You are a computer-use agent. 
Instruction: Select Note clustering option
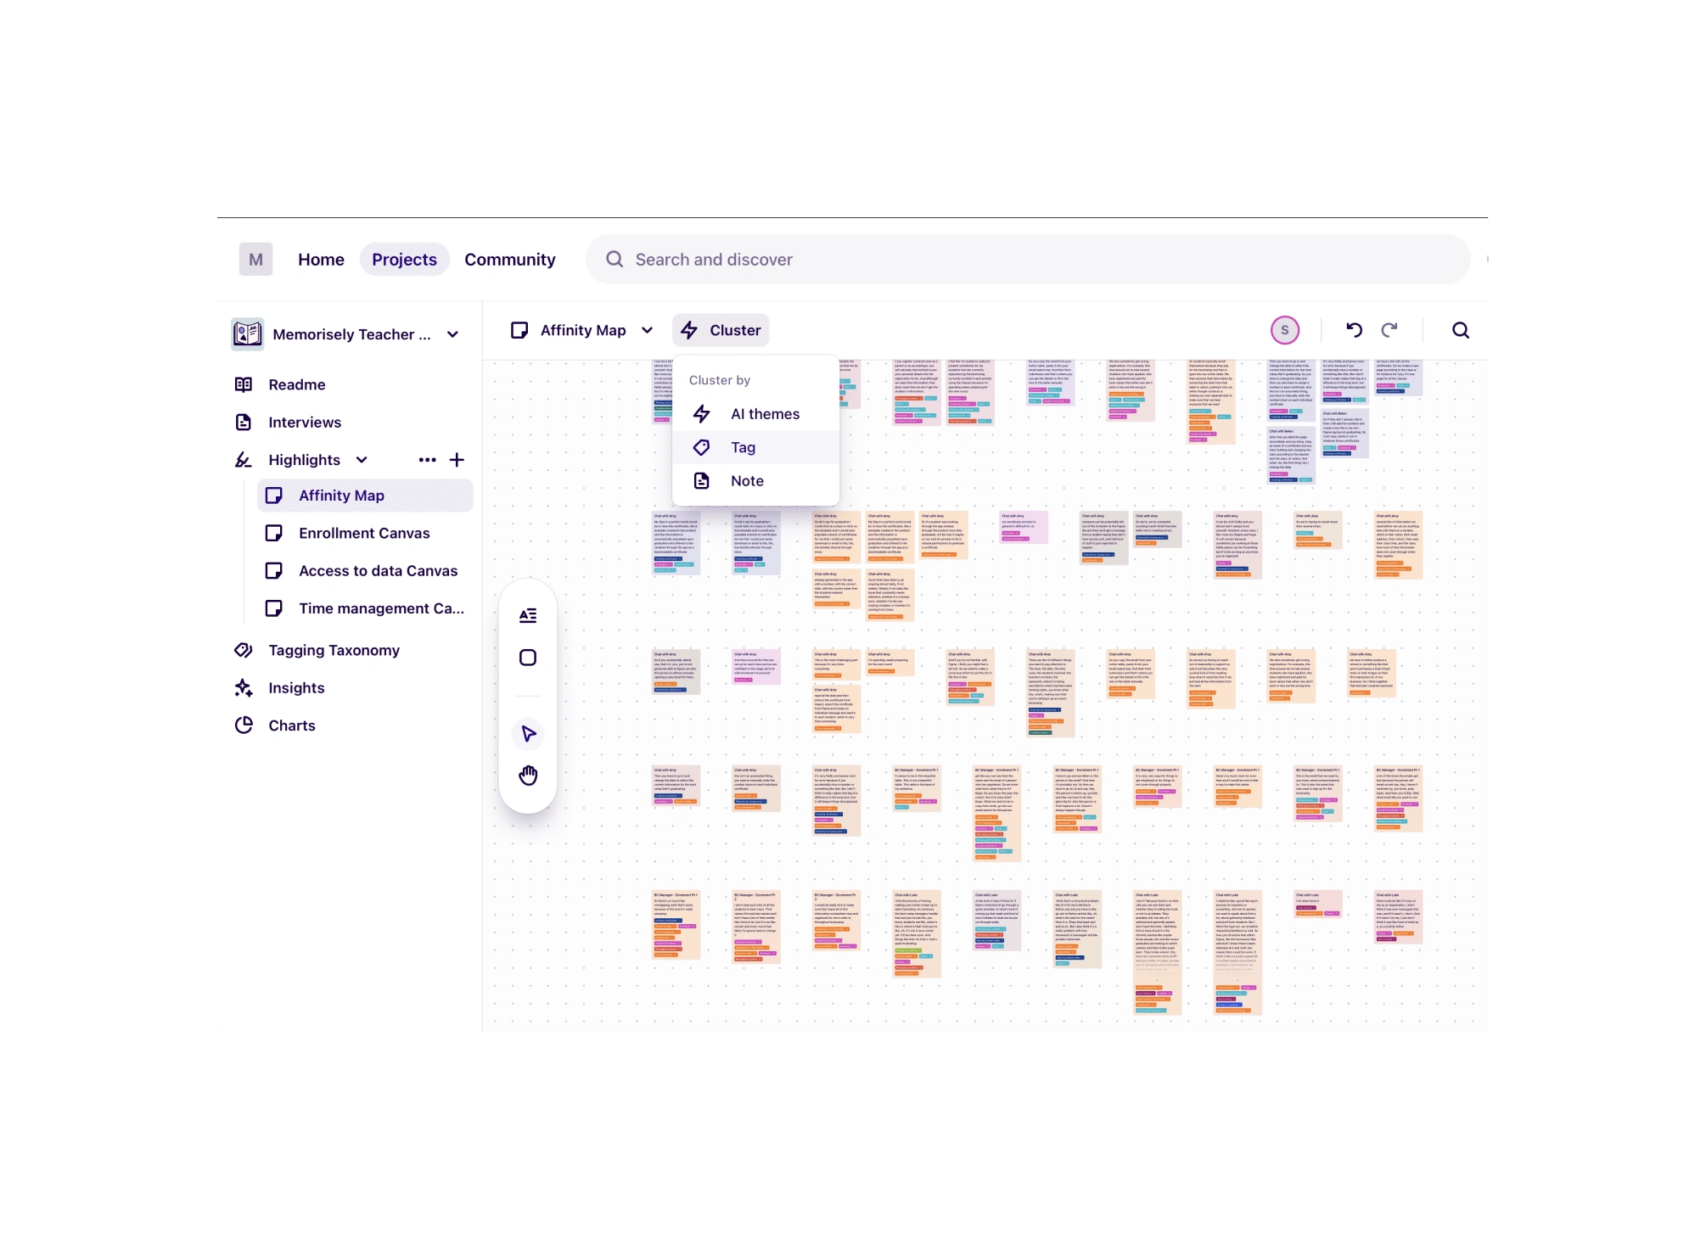pyautogui.click(x=744, y=479)
